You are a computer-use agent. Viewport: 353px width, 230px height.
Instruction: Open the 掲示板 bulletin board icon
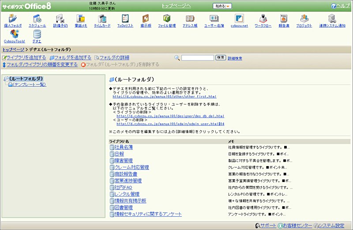(146, 19)
